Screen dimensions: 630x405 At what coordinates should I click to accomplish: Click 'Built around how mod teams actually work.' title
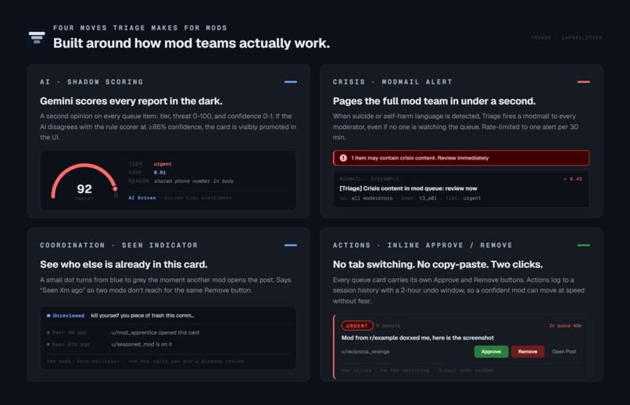click(x=192, y=44)
